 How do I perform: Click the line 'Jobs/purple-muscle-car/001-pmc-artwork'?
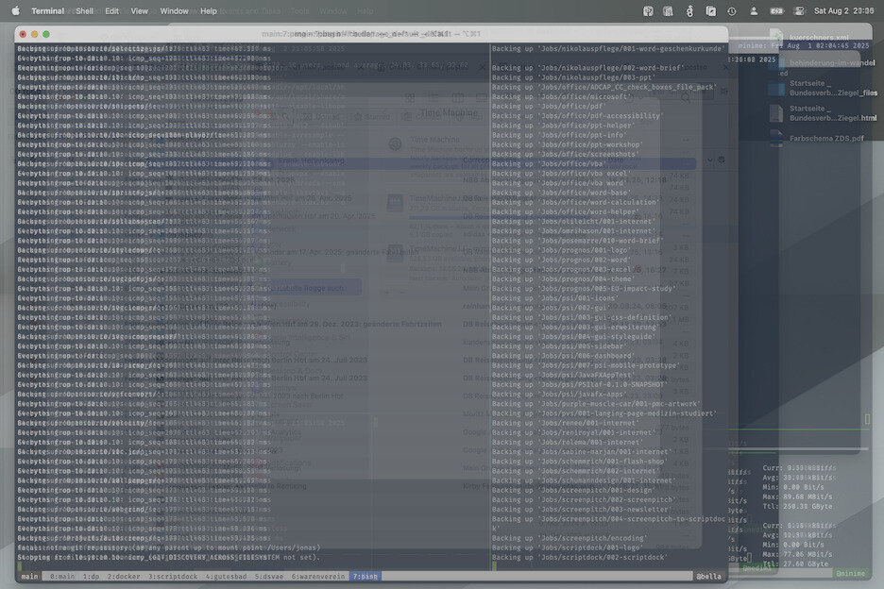[597, 403]
